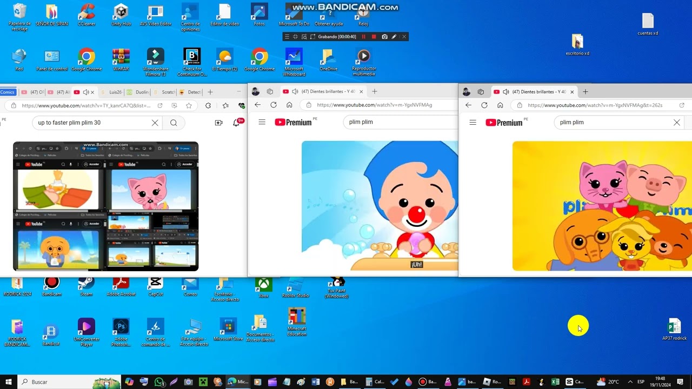Open AVS Video Editor desktop icon
This screenshot has height=389, width=692.
[156, 15]
